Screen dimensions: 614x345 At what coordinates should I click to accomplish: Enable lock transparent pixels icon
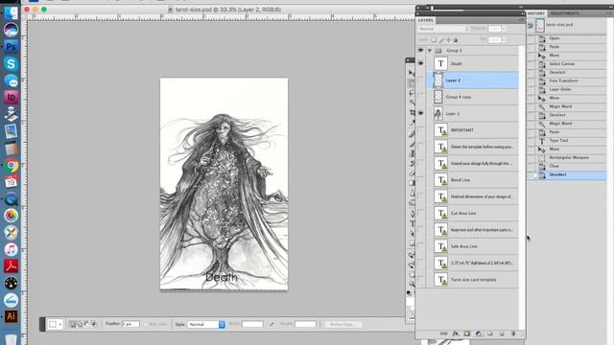(434, 40)
